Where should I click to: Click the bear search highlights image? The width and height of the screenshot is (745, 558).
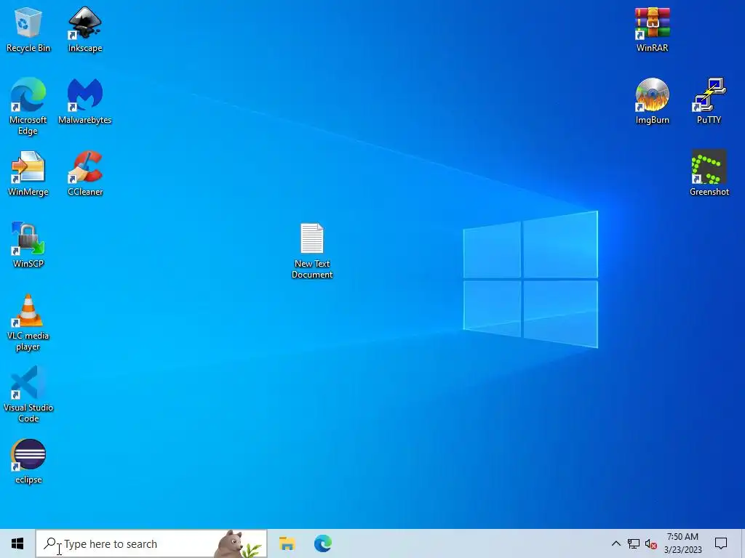[238, 543]
